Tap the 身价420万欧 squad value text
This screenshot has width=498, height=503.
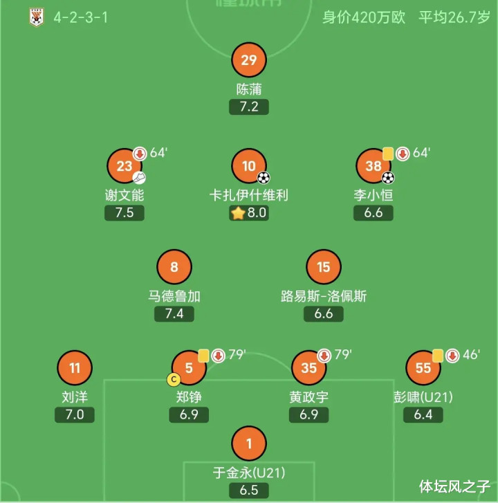(x=364, y=17)
